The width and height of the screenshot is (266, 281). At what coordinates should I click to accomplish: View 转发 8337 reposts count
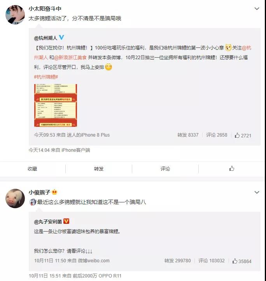[x=188, y=135]
